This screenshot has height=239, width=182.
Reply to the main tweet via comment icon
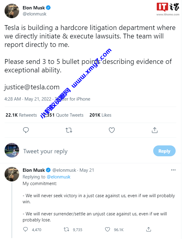[26, 130]
